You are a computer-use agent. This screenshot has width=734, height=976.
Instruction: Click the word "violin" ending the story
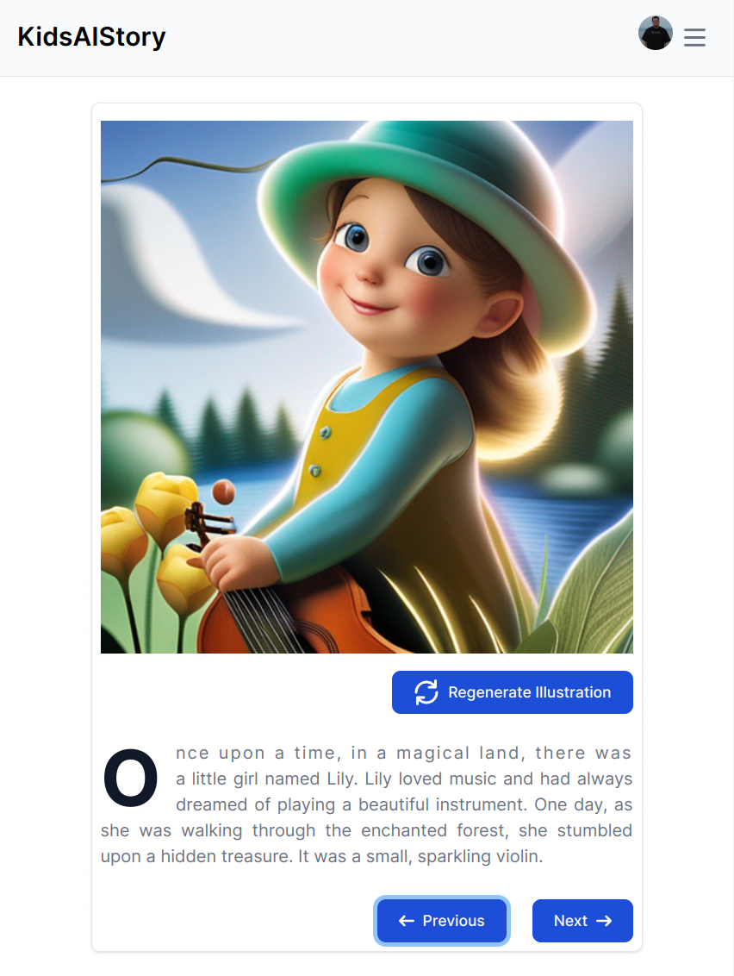519,856
